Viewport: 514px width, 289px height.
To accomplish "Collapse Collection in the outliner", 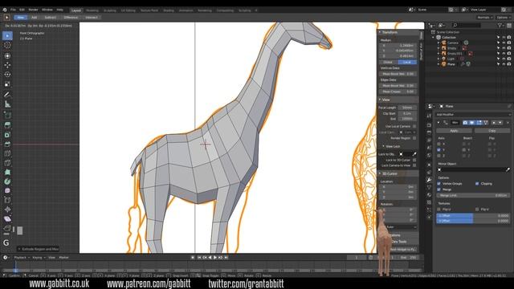I will click(x=434, y=38).
